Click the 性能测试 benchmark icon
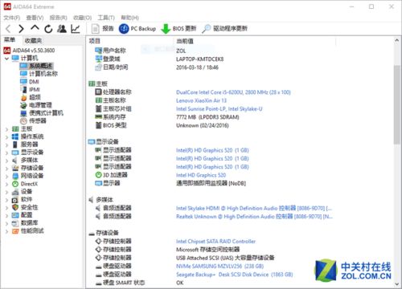The image size is (402, 289). (15, 231)
